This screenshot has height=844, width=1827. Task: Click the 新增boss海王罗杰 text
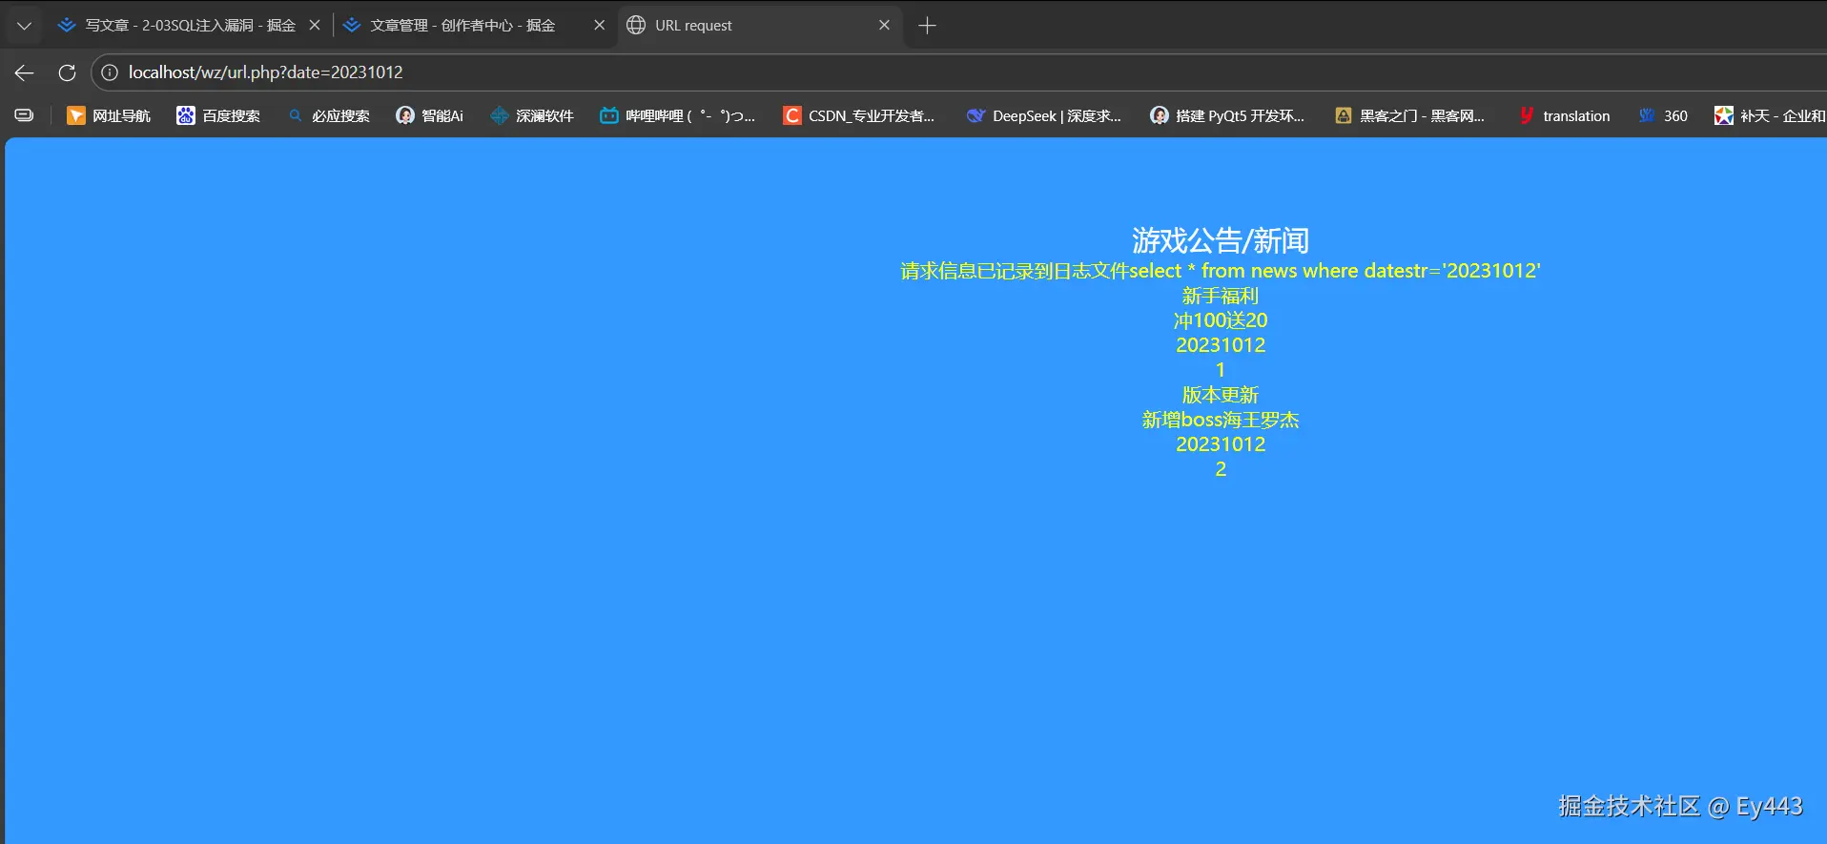tap(1221, 420)
